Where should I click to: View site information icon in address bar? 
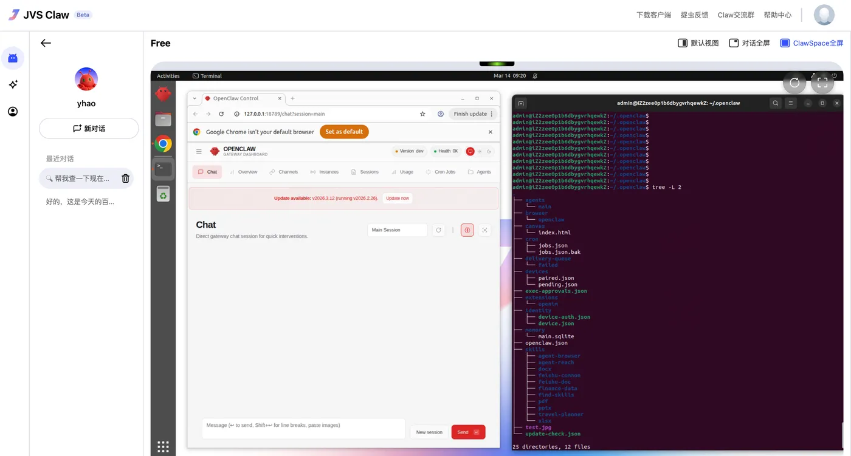237,114
